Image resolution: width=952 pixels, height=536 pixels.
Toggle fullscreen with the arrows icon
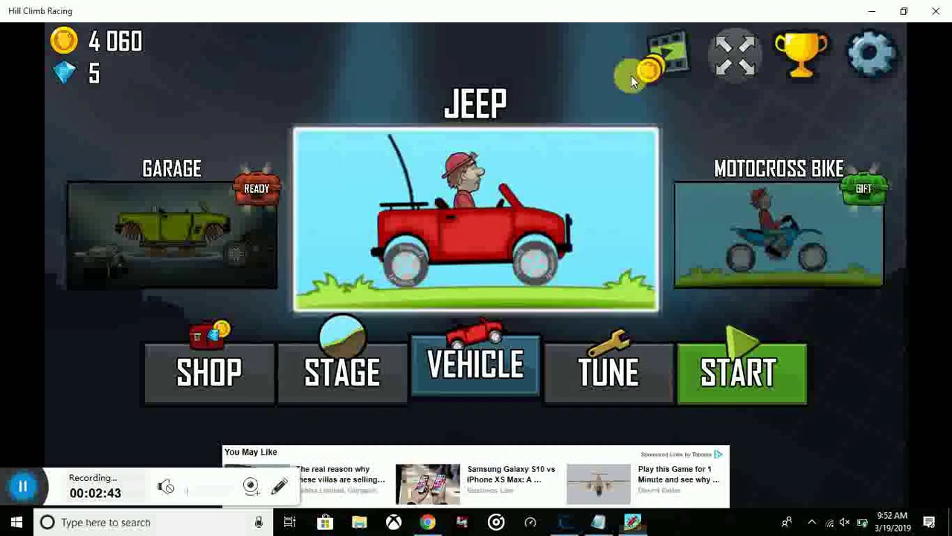(735, 55)
